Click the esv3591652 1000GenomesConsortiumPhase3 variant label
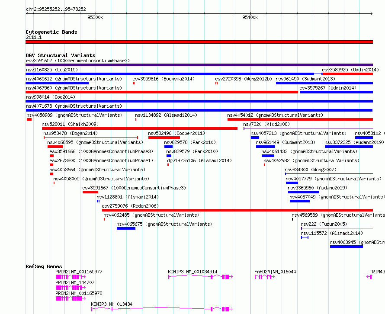This screenshot has width=385, height=314. pyautogui.click(x=78, y=61)
